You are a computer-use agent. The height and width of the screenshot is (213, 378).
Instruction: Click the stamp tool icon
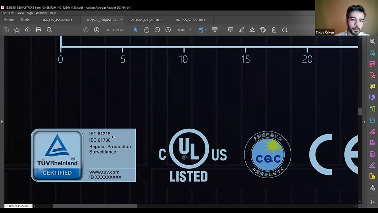[x=263, y=30]
